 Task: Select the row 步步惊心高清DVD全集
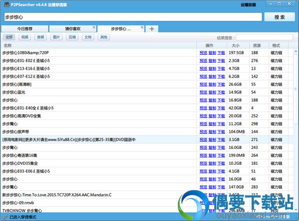click(x=147, y=116)
